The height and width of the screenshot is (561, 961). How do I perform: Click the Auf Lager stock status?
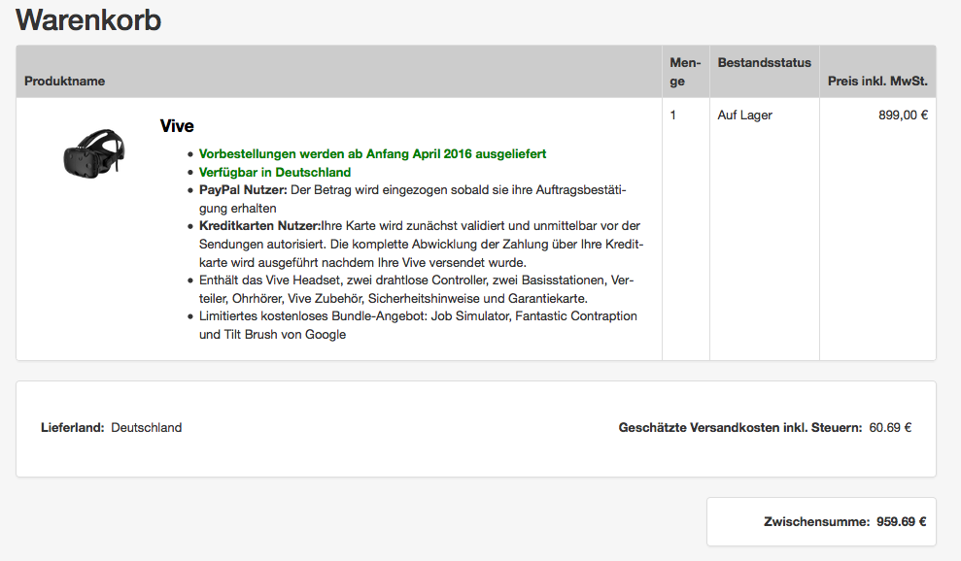tap(744, 115)
